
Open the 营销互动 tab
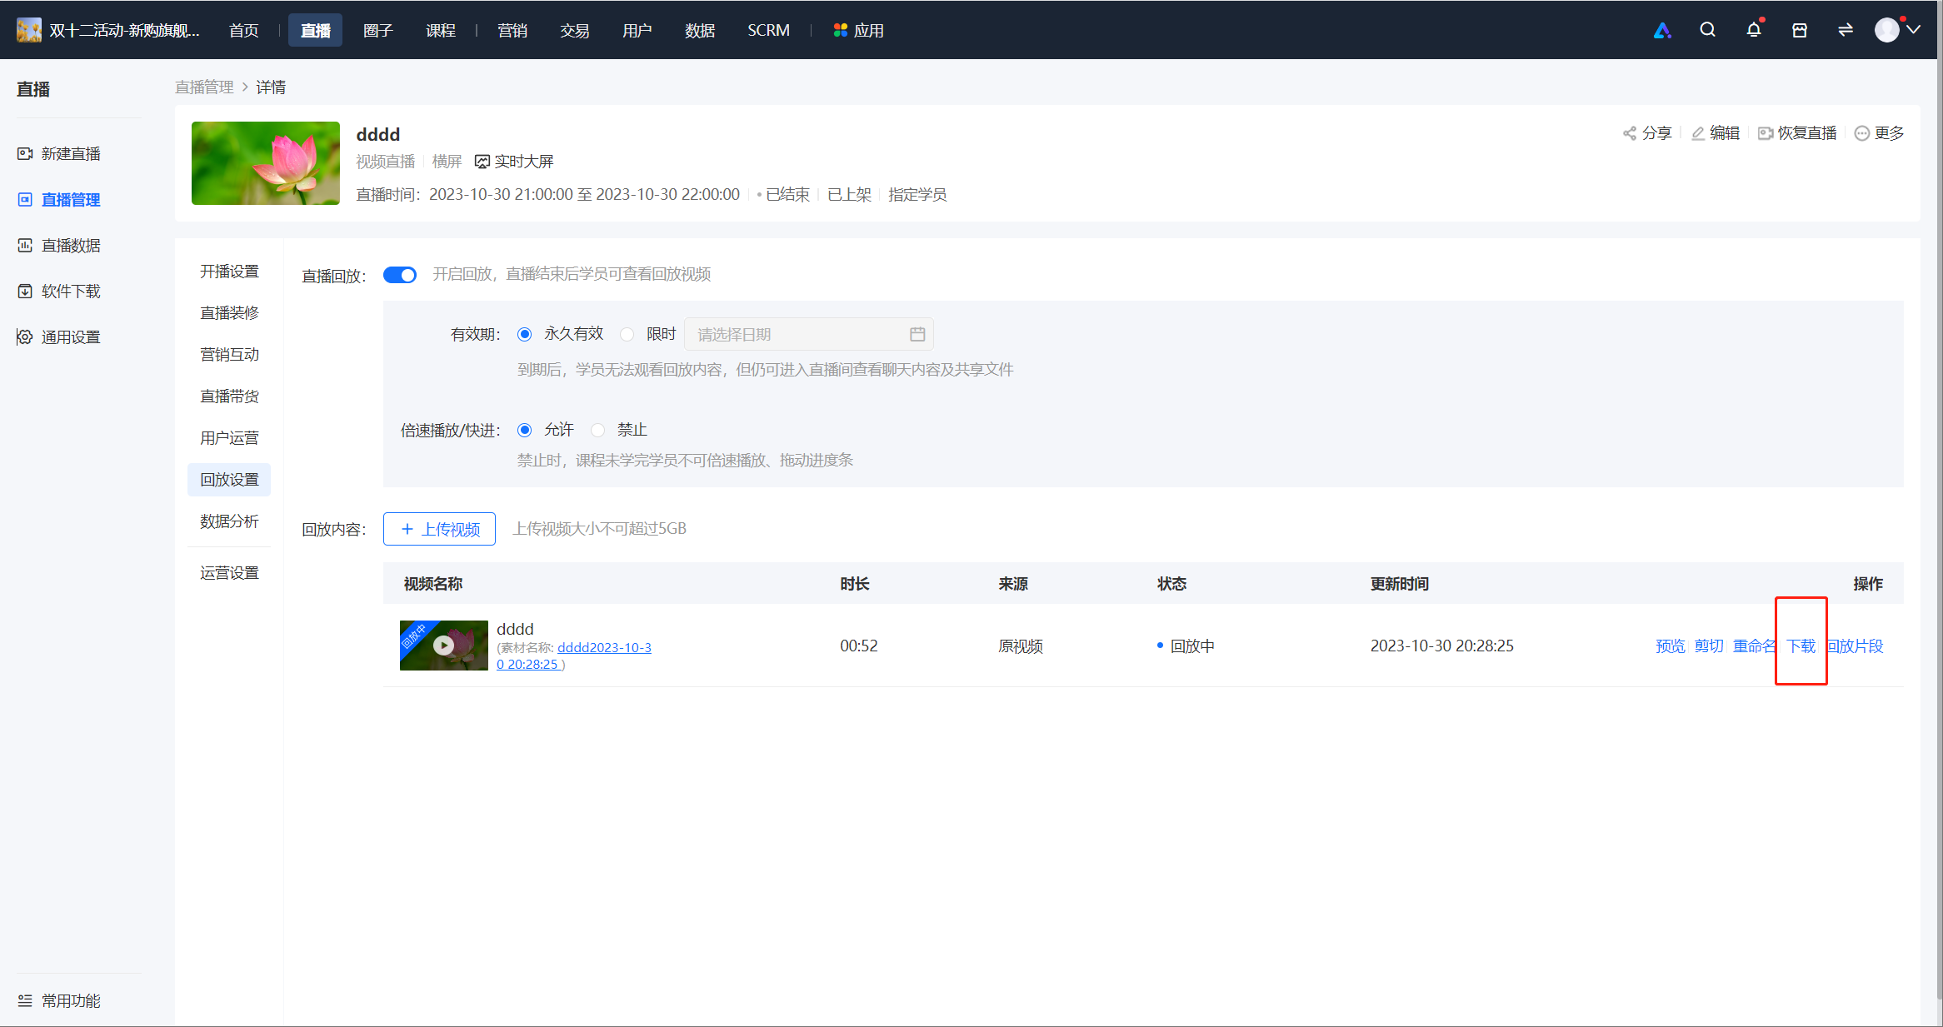(229, 355)
